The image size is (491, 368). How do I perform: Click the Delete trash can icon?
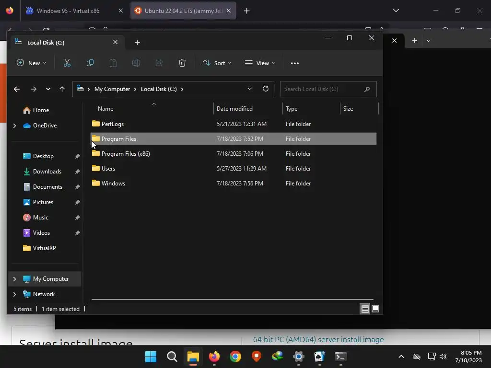(x=182, y=63)
